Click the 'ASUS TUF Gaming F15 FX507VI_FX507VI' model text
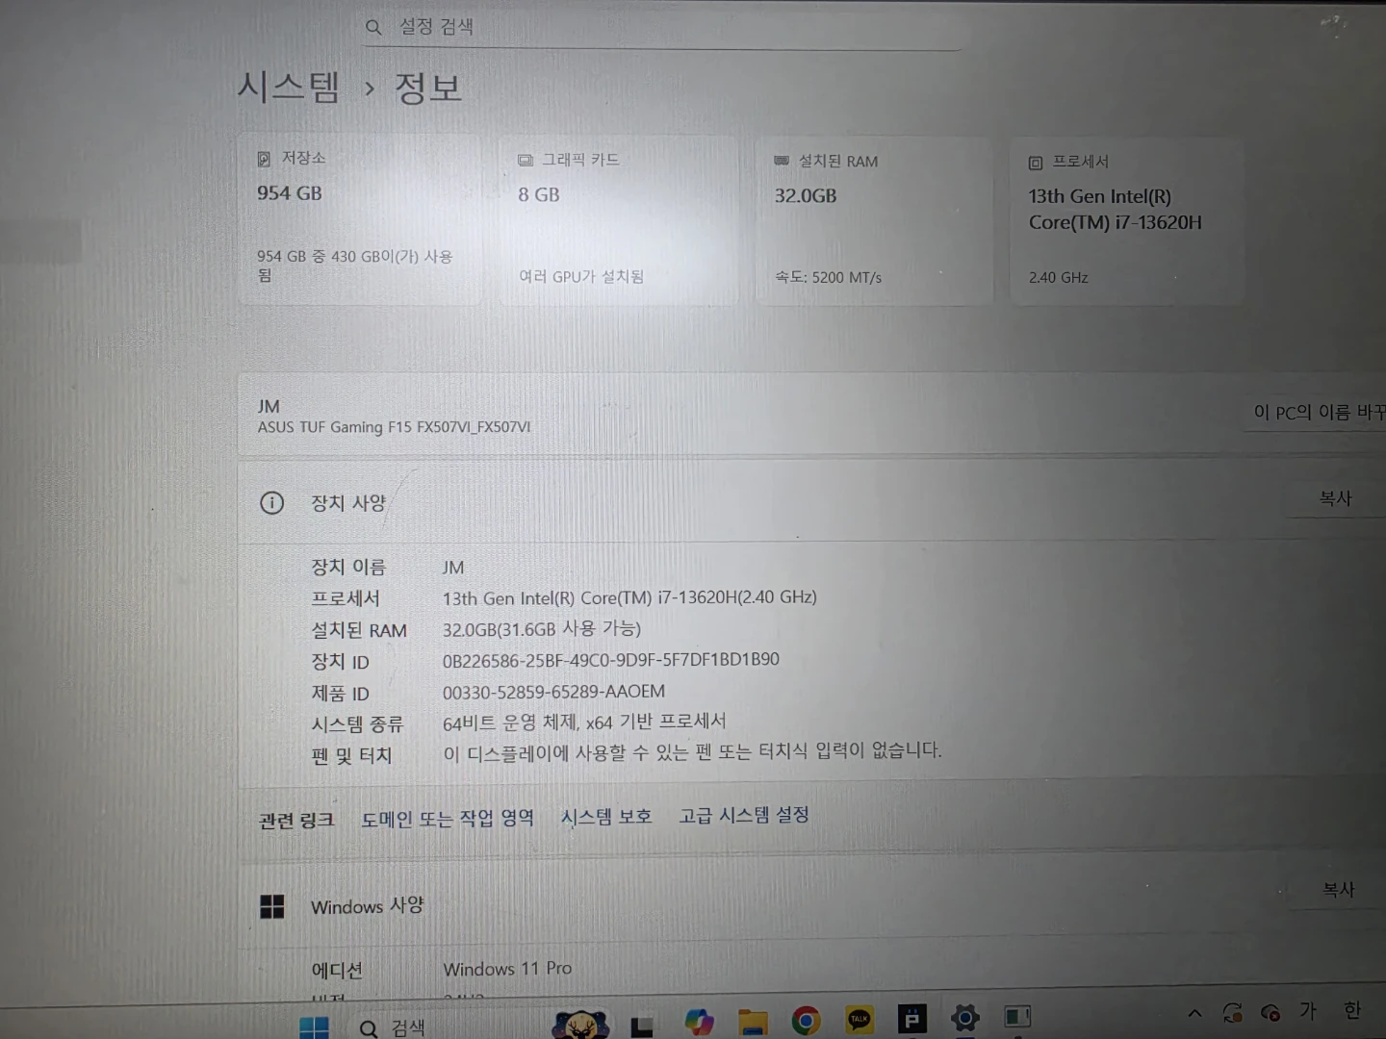The height and width of the screenshot is (1039, 1386). (394, 426)
